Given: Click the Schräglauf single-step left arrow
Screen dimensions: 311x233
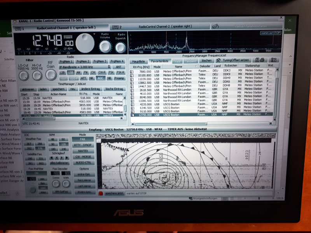Looking at the screenshot, I should click(57, 158).
